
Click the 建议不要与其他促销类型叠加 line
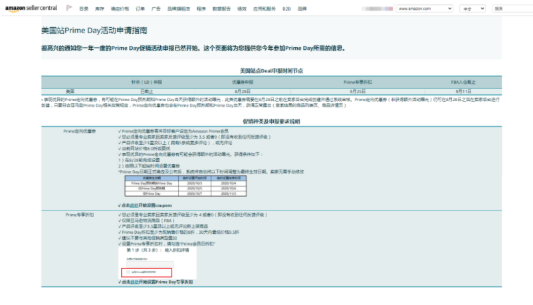coord(147,238)
